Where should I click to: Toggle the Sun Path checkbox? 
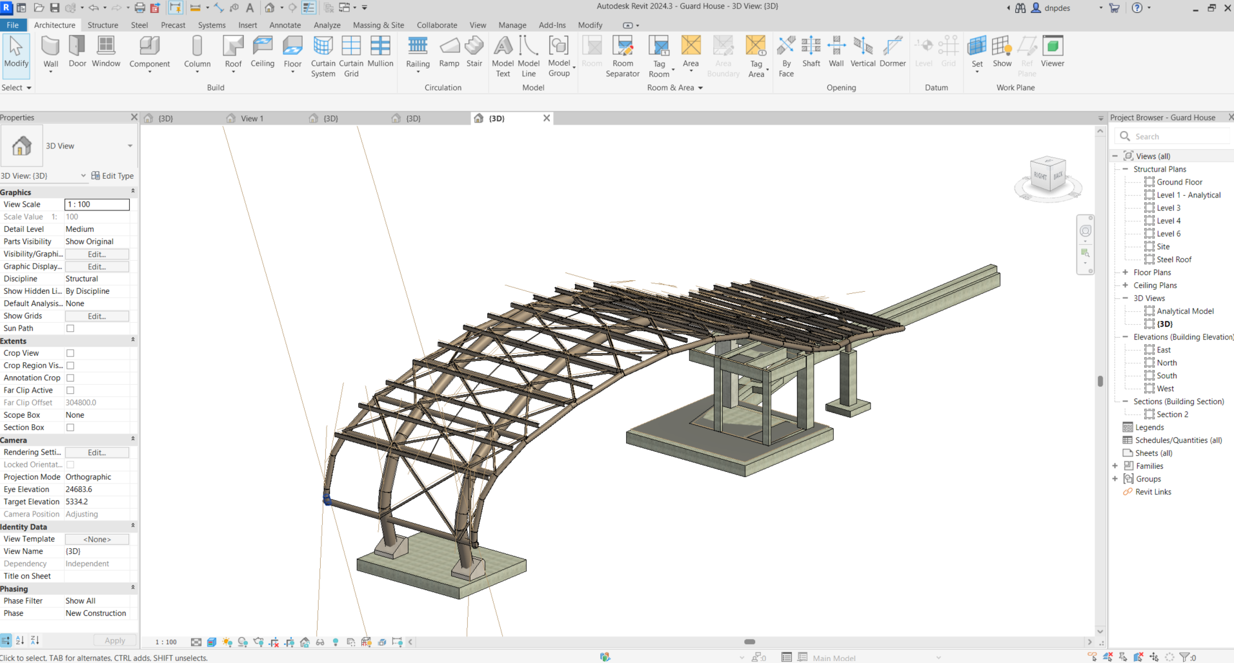(x=70, y=329)
